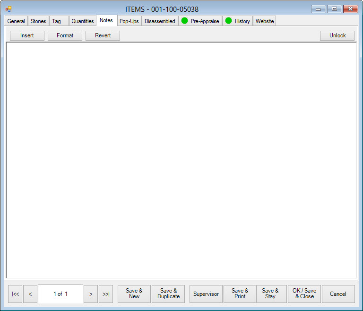Advance to next record using > button

(91, 294)
